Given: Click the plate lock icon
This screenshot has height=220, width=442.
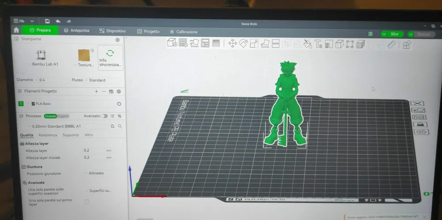Looking at the screenshot, I should tap(420, 124).
